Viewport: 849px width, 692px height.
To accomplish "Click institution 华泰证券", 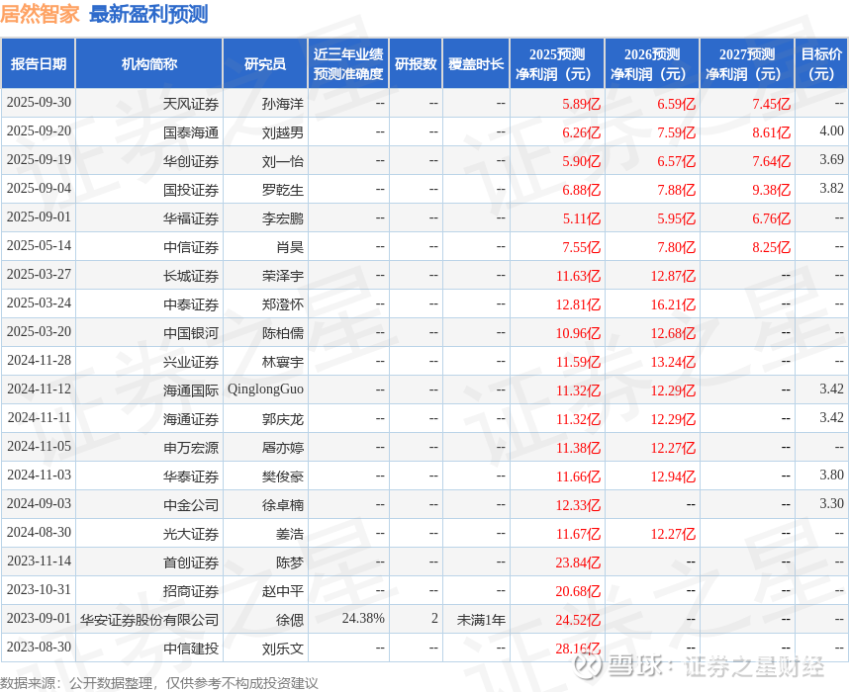I will point(191,476).
